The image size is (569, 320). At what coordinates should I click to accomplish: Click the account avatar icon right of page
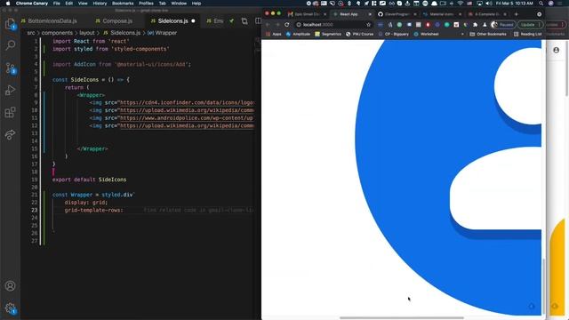click(556, 51)
